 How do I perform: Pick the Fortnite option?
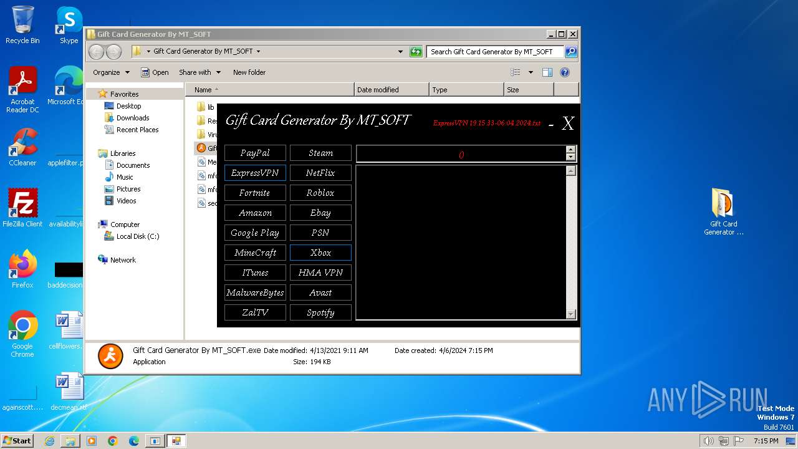255,193
